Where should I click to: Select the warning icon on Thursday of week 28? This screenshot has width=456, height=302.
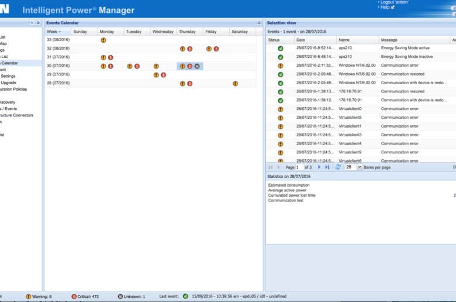point(182,84)
